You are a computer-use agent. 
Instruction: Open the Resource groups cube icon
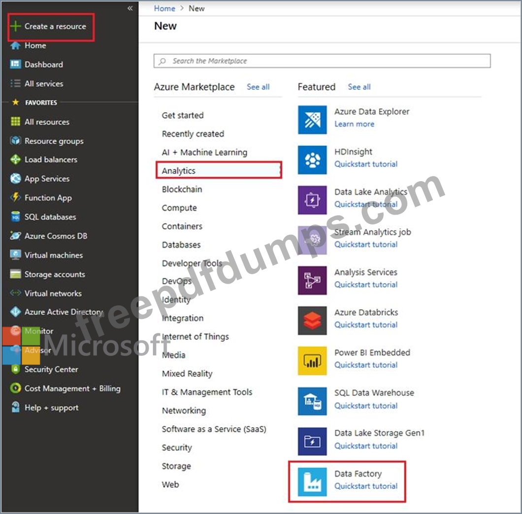pos(15,141)
